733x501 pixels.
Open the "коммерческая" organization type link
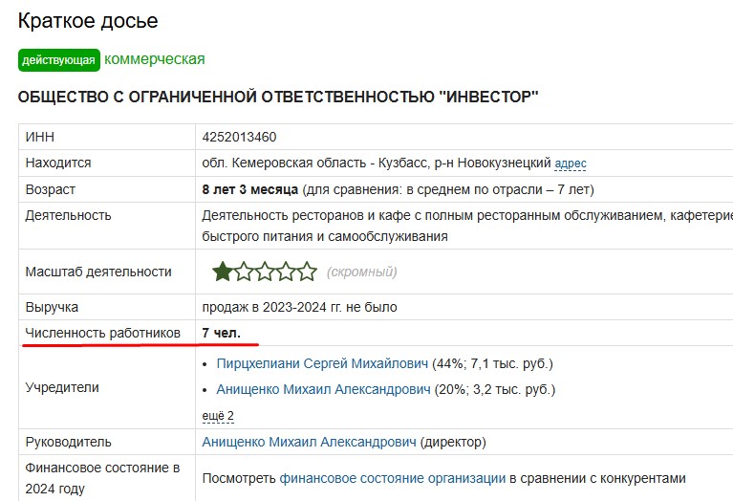pyautogui.click(x=154, y=59)
